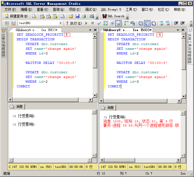Launch SQL Search
Image resolution: width=194 pixels, height=177 pixels.
click(x=113, y=16)
